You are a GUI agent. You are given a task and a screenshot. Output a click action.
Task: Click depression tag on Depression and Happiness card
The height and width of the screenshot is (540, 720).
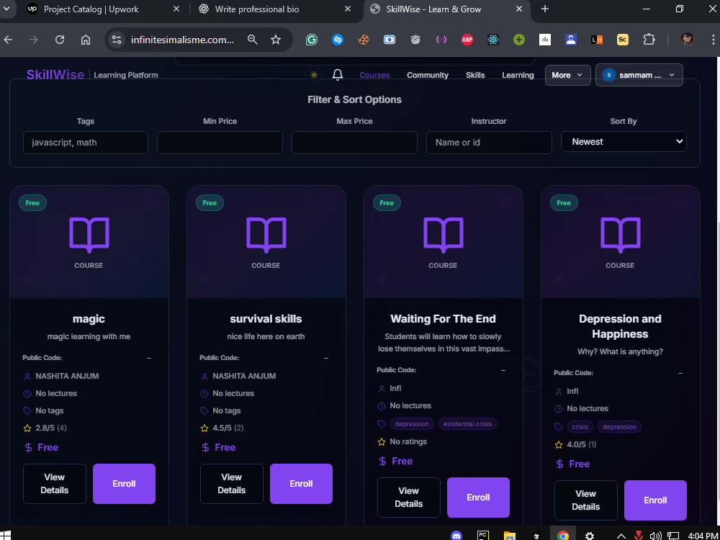point(619,427)
